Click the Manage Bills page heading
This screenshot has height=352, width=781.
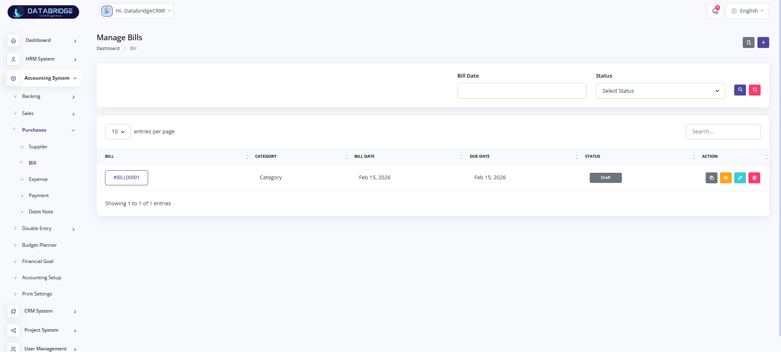[x=119, y=37]
